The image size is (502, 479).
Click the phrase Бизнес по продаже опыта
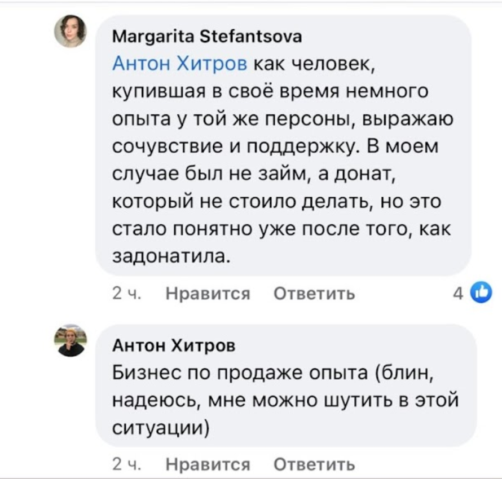240,373
